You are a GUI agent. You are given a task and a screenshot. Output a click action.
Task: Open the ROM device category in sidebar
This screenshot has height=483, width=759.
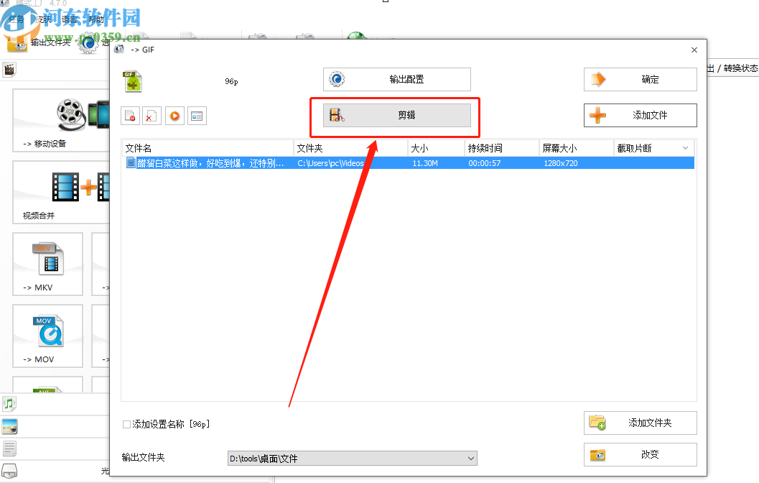[x=9, y=470]
